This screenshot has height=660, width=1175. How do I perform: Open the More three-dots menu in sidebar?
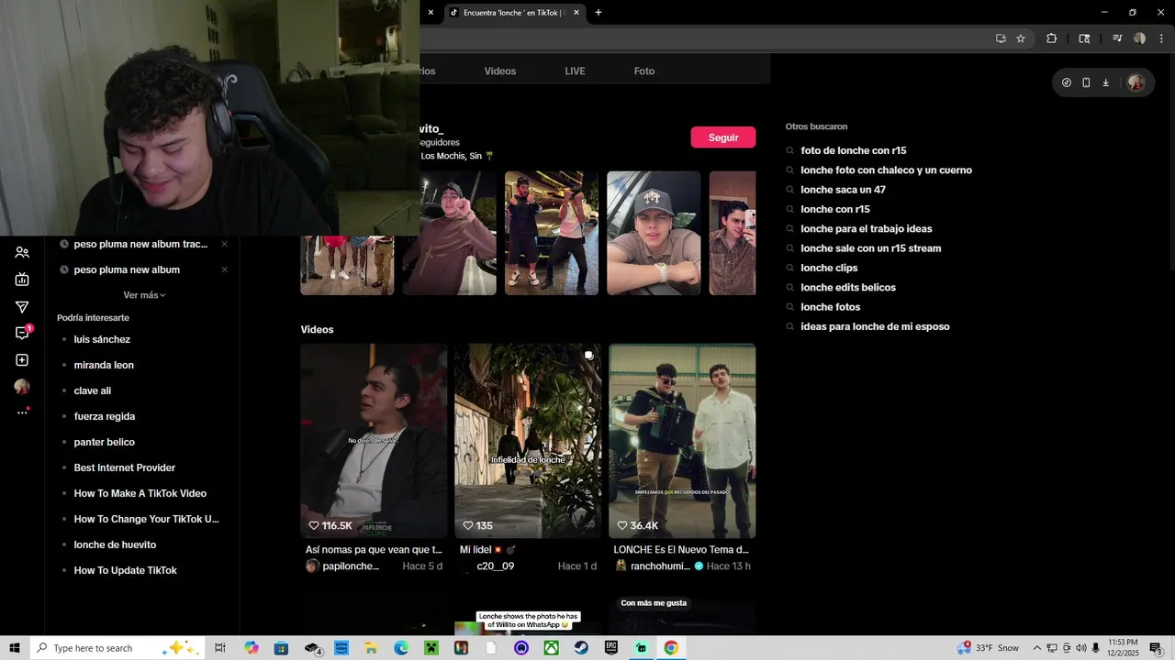pyautogui.click(x=22, y=412)
